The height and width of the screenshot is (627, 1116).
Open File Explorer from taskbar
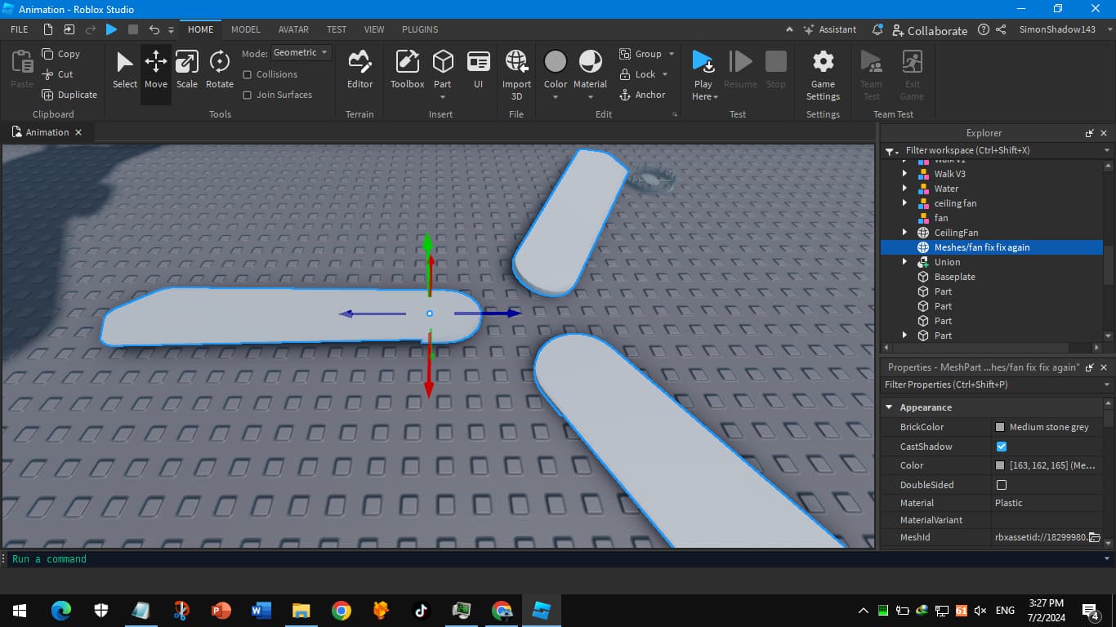click(301, 610)
